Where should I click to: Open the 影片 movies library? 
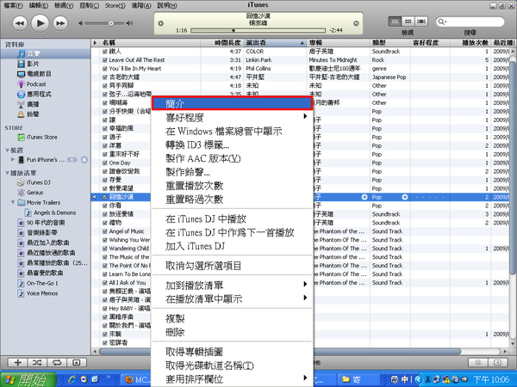point(33,64)
